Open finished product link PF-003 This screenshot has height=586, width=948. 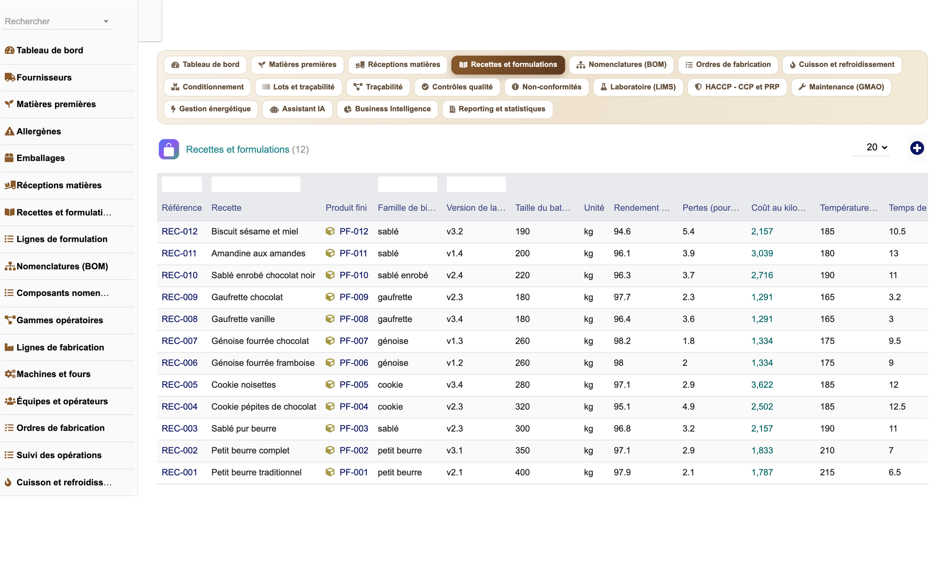click(x=354, y=429)
